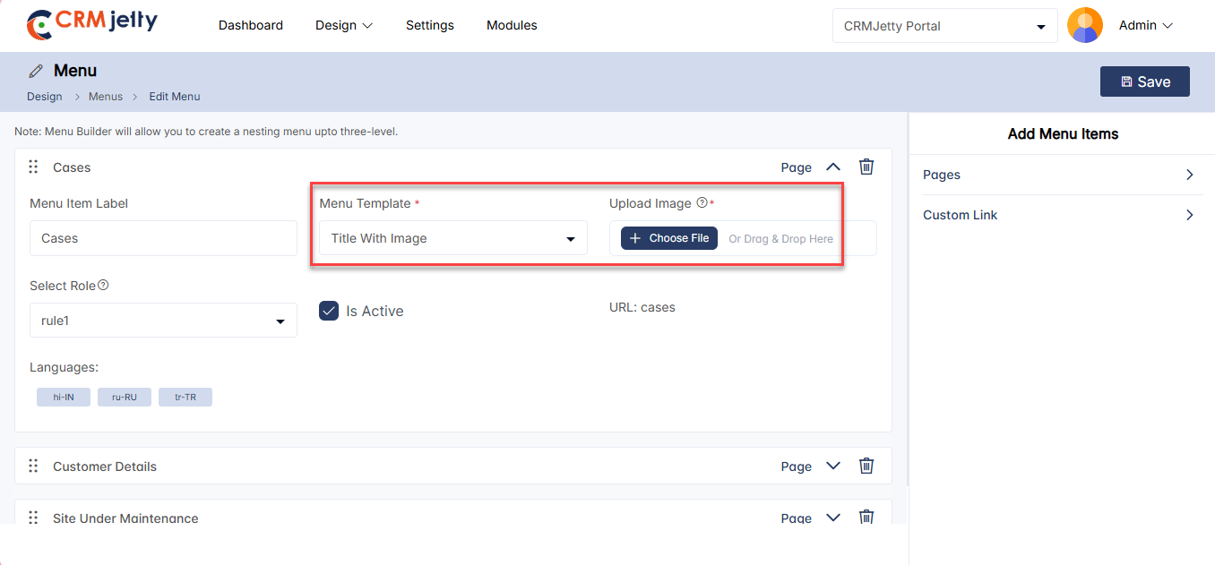Click the Save button
The width and height of the screenshot is (1215, 565).
(x=1144, y=81)
